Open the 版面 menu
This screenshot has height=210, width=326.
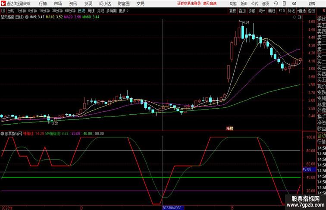pos(244,3)
